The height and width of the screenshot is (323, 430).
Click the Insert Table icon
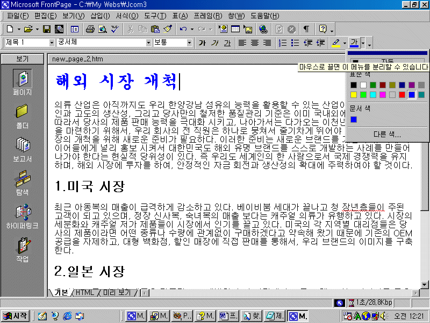point(235,29)
